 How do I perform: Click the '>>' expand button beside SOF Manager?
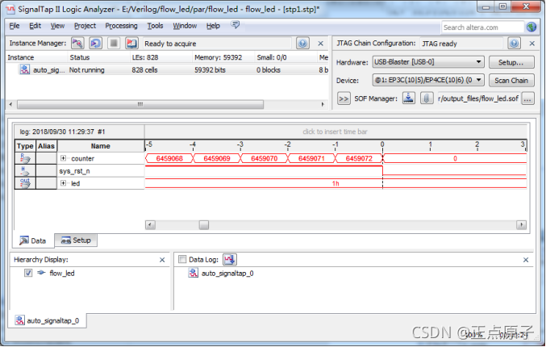[344, 98]
